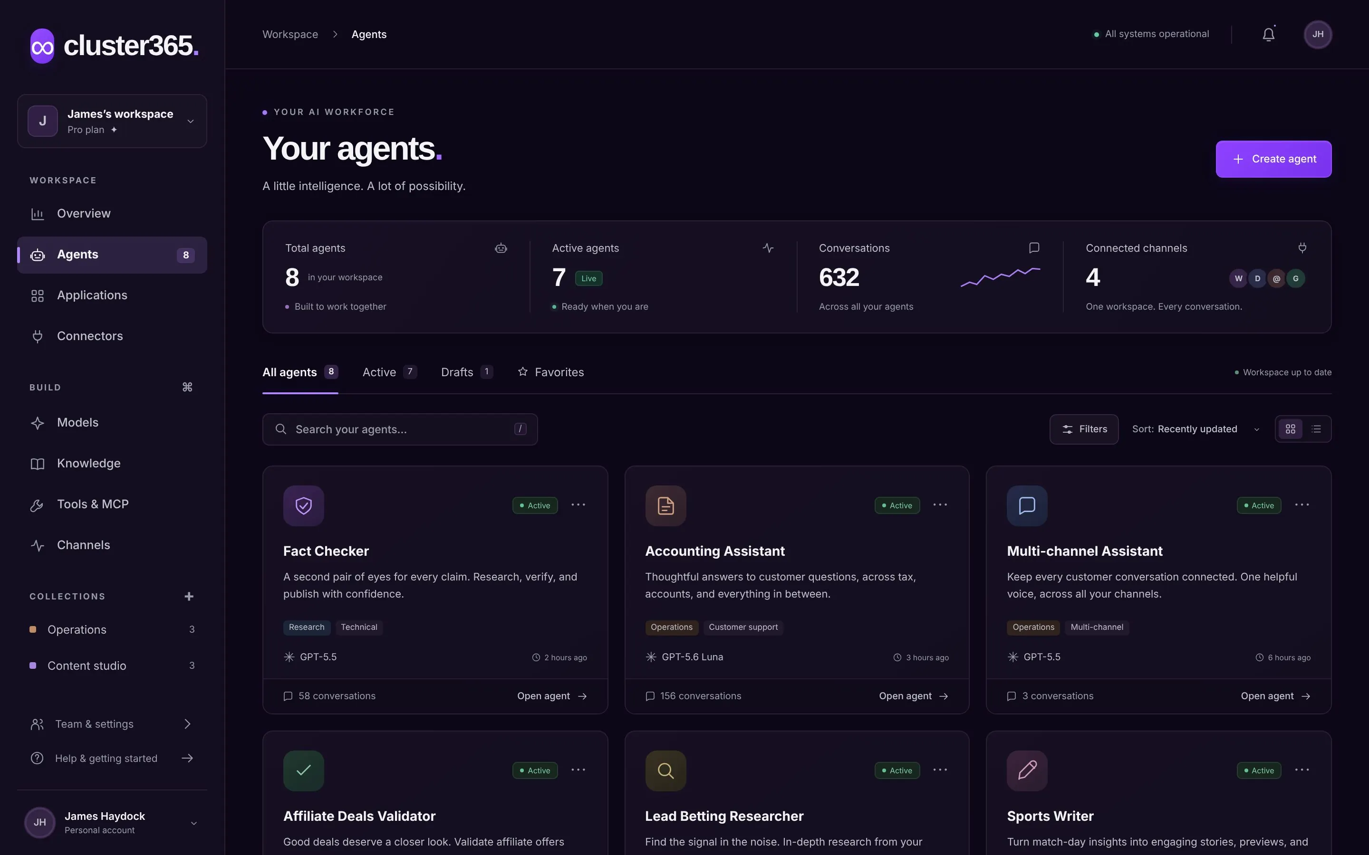
Task: Expand James's workspace switcher
Action: click(112, 121)
